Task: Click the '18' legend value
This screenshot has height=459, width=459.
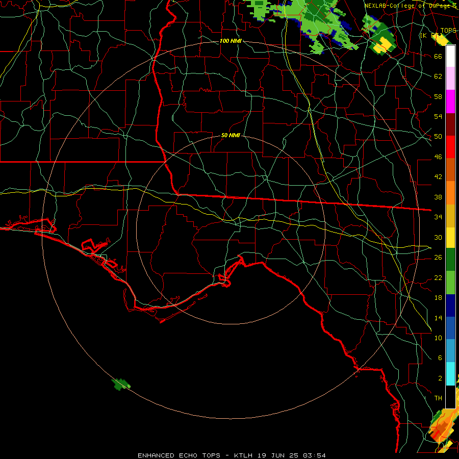Action: (x=438, y=298)
